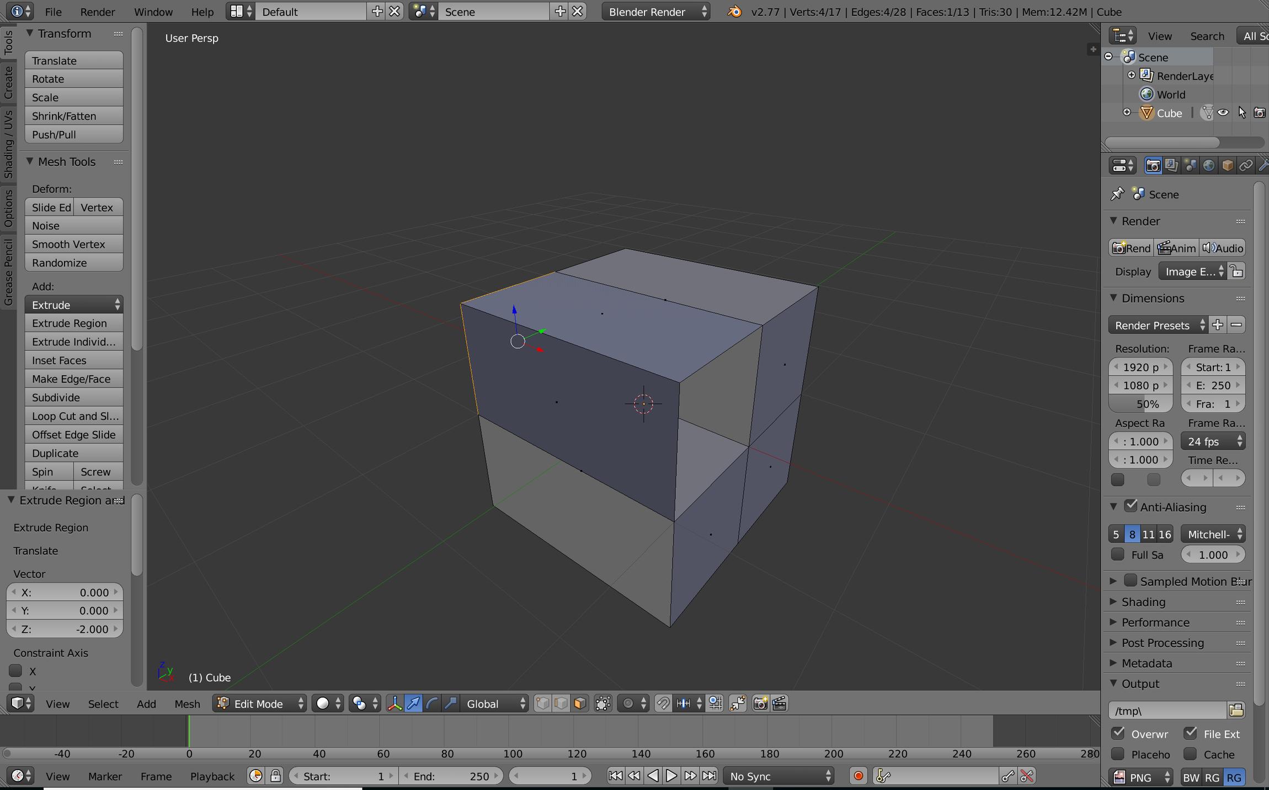Open the Edit Mode dropdown
The image size is (1269, 790).
point(259,703)
